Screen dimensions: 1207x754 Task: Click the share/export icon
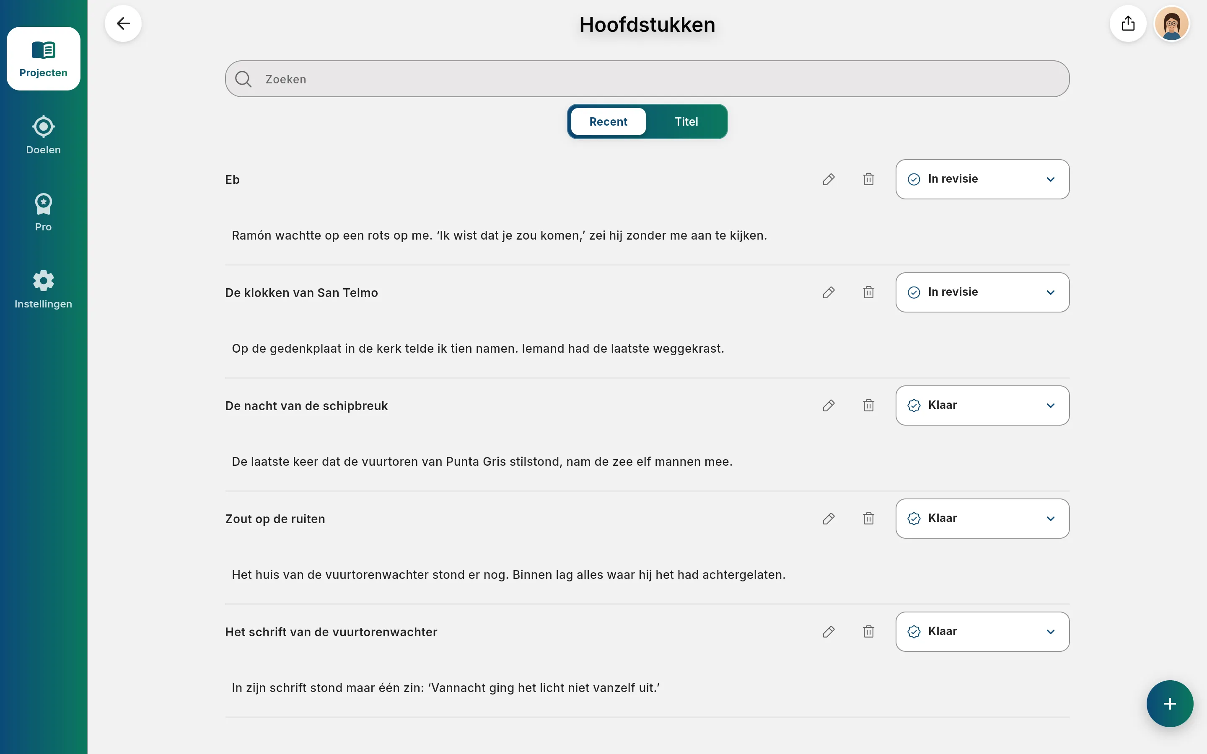[1128, 23]
